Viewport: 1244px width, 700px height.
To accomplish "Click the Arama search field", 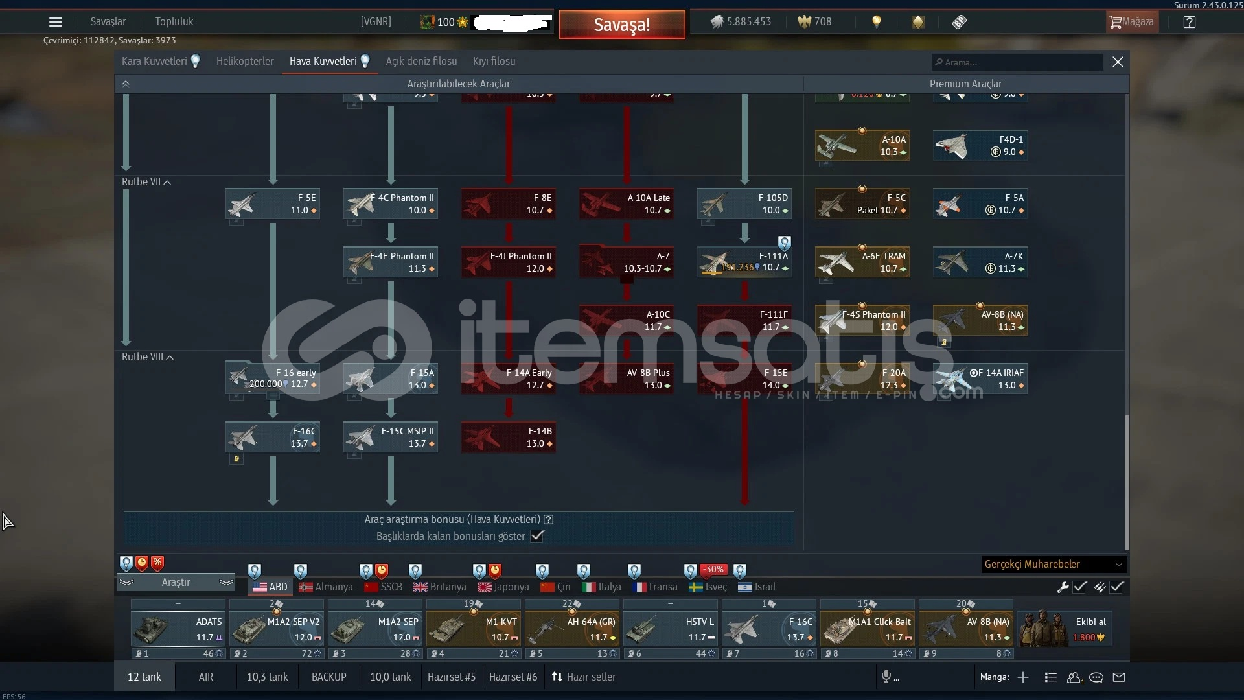I will coord(1017,62).
